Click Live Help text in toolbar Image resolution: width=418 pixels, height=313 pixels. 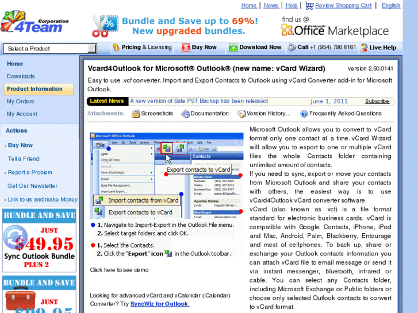(383, 48)
